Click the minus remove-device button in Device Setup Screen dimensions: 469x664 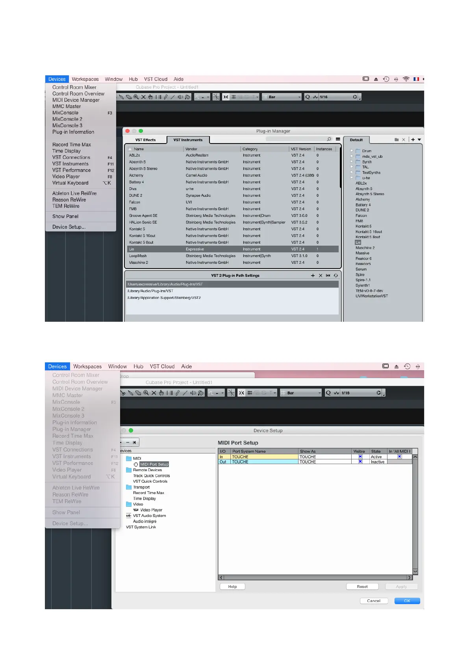[128, 442]
